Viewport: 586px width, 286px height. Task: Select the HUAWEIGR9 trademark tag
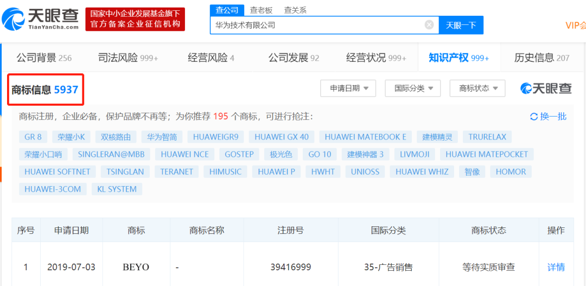point(215,137)
